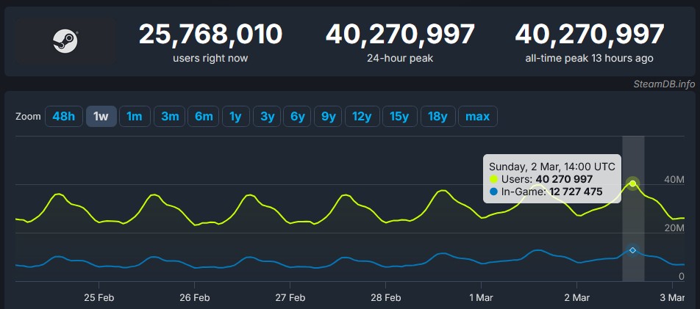Select the 6y zoom button
The image size is (700, 309).
(x=297, y=117)
